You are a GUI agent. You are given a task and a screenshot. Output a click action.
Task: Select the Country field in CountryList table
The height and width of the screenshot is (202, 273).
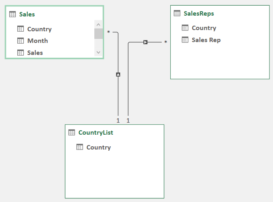pos(98,147)
